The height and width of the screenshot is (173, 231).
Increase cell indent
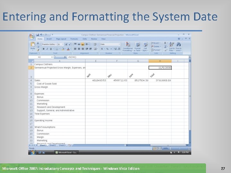(x=90, y=49)
